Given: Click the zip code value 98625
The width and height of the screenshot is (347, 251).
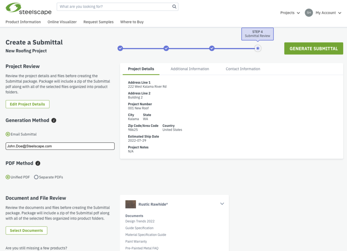Looking at the screenshot, I should pyautogui.click(x=133, y=130).
